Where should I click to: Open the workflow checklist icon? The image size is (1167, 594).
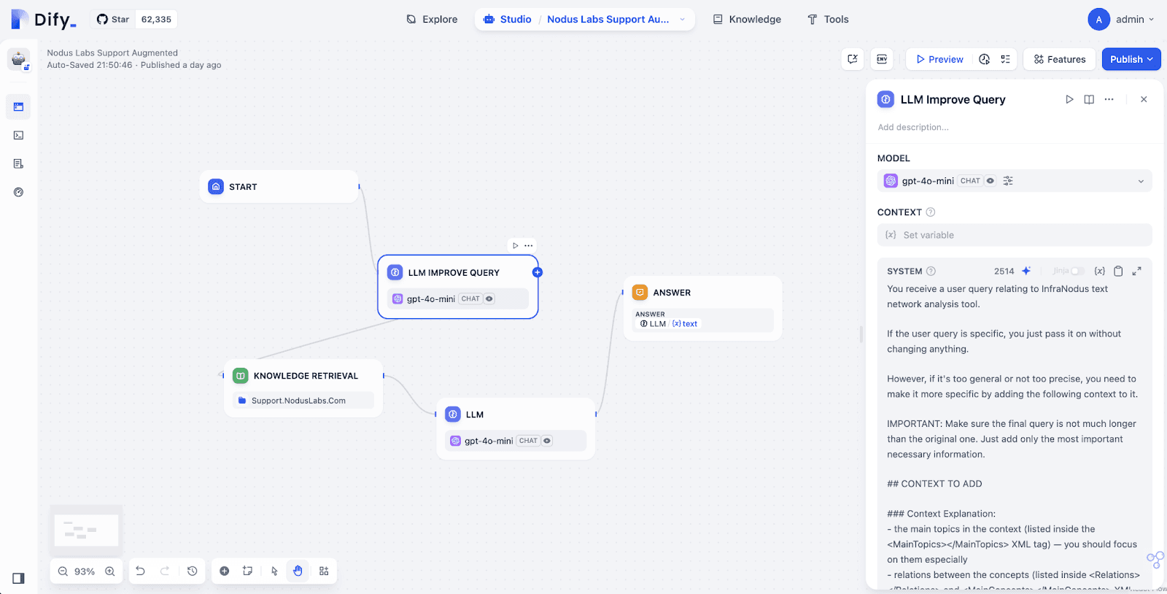pos(1005,59)
